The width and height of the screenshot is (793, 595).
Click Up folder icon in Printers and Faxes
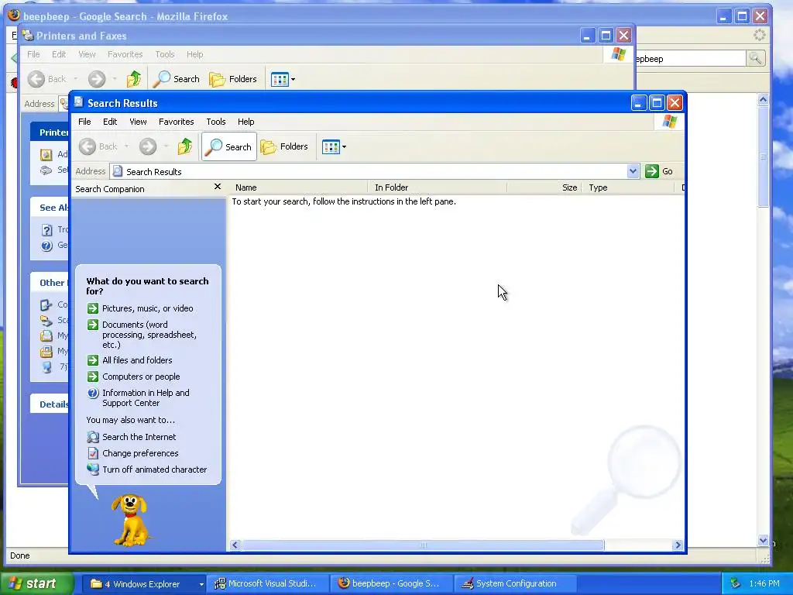(133, 79)
